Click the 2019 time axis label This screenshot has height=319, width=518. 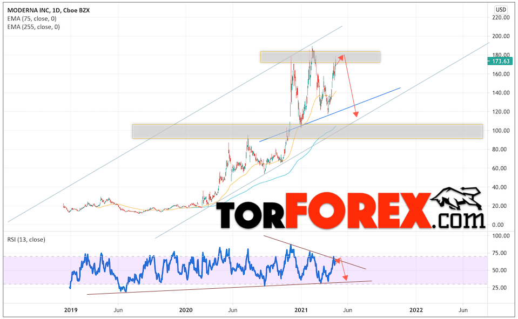pyautogui.click(x=71, y=310)
